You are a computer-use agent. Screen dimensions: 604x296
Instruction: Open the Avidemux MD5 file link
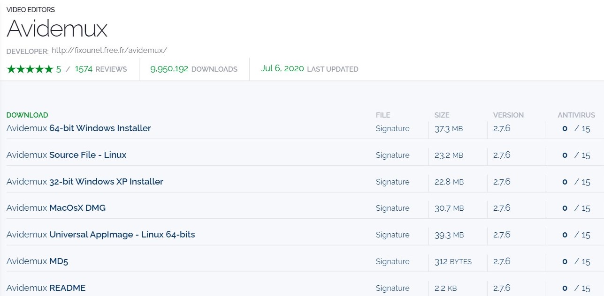point(38,261)
